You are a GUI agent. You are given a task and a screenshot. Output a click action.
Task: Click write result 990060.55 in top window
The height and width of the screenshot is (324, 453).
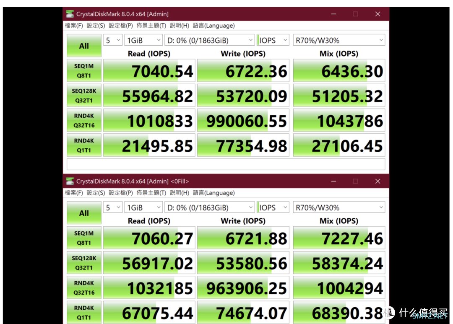(243, 120)
